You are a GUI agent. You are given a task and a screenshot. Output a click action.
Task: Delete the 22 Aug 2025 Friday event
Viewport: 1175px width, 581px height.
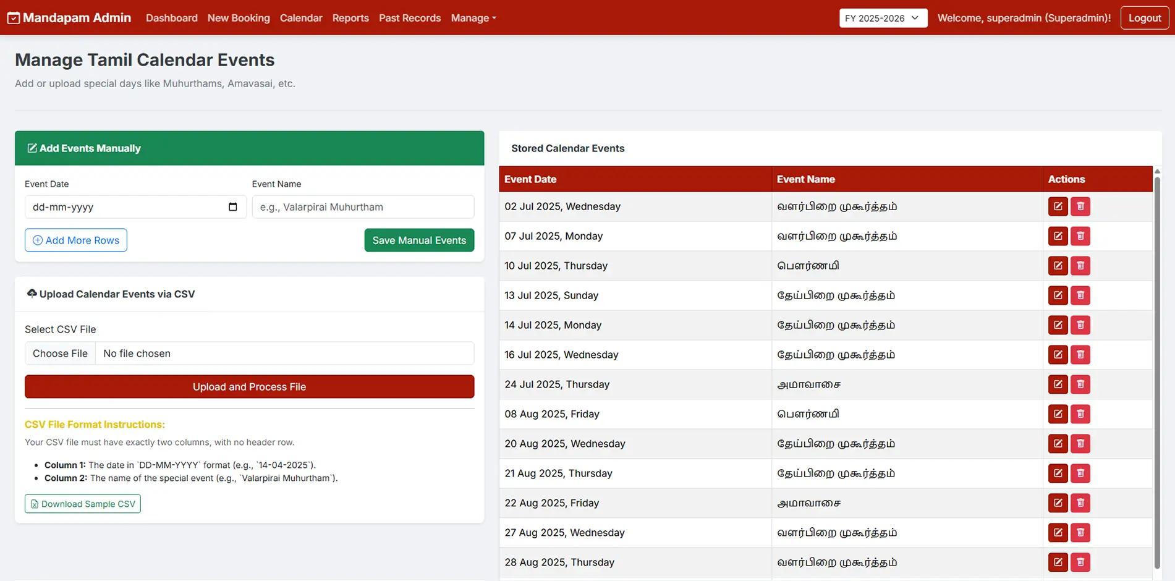point(1080,503)
